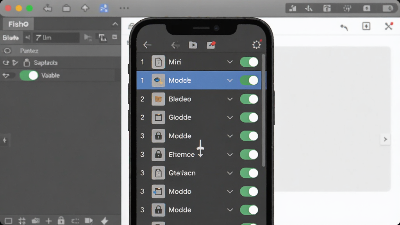Open the Bladeo row dropdown chevron
Screen dimensions: 400x225
(230, 99)
